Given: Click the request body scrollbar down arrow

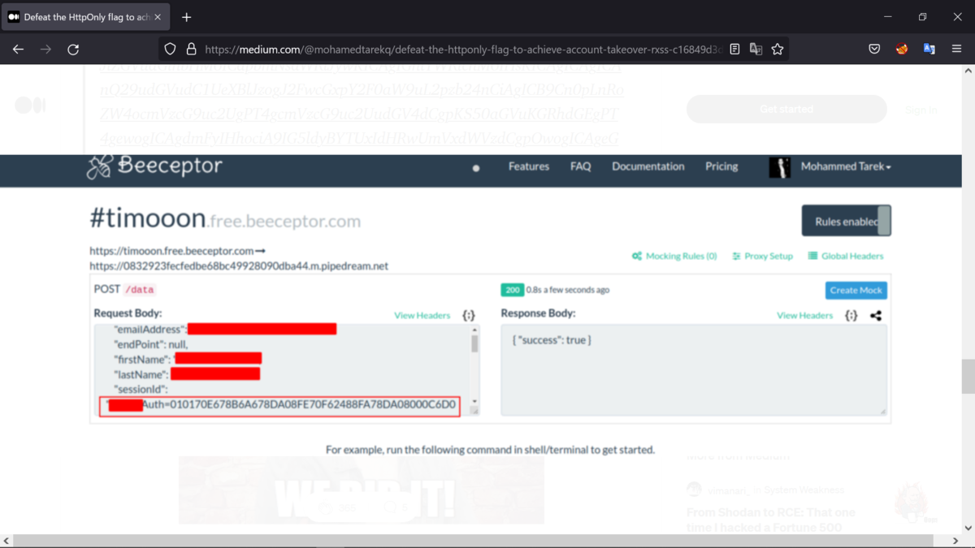Looking at the screenshot, I should tap(474, 403).
